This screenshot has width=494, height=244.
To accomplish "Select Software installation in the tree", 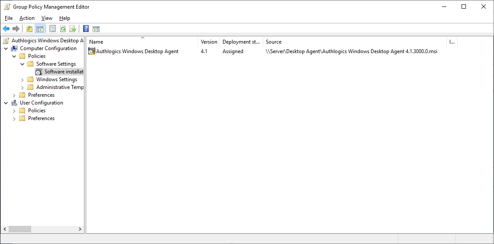I will click(x=64, y=72).
